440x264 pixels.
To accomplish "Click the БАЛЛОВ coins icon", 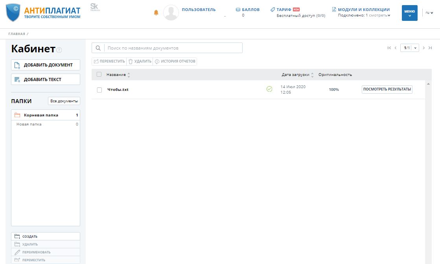I will pos(238,9).
